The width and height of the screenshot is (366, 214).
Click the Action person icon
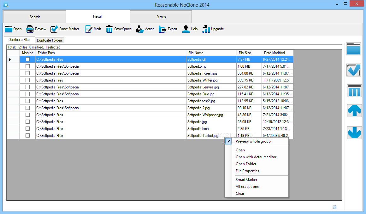(x=140, y=29)
